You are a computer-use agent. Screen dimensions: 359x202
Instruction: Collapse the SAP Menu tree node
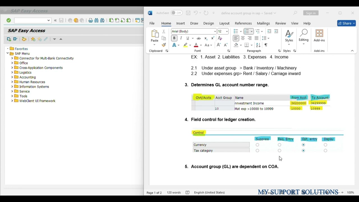coord(8,53)
